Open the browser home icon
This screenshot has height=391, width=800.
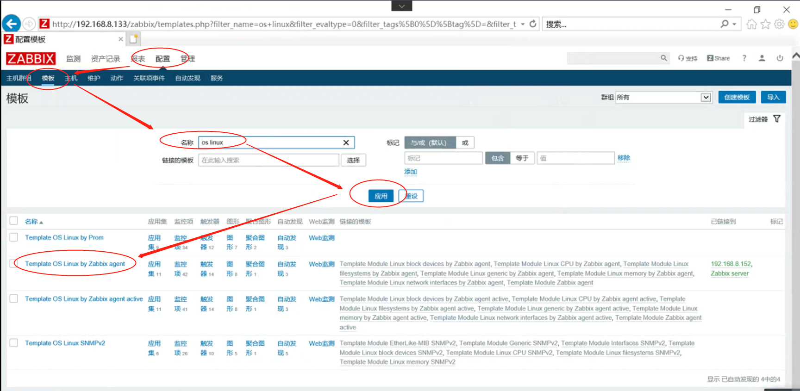[x=751, y=24]
